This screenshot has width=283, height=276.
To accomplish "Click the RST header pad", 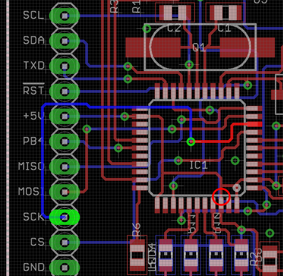I will pos(65,91).
